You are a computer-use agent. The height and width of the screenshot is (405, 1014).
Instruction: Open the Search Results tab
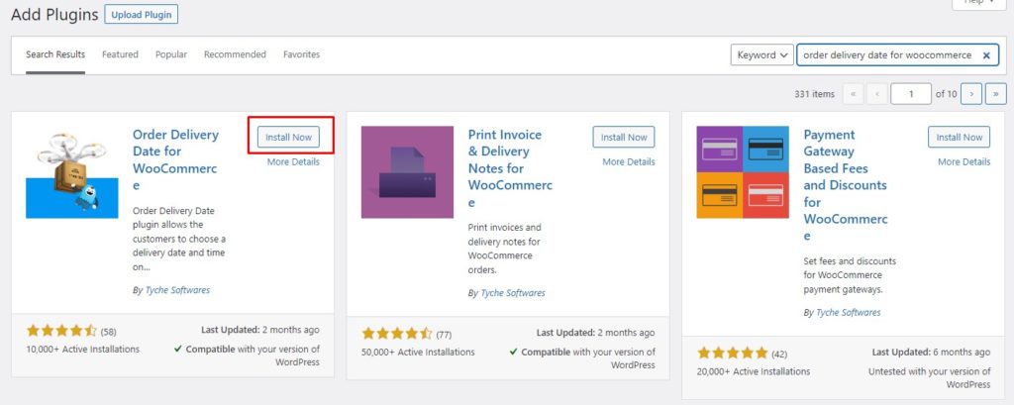(x=55, y=54)
